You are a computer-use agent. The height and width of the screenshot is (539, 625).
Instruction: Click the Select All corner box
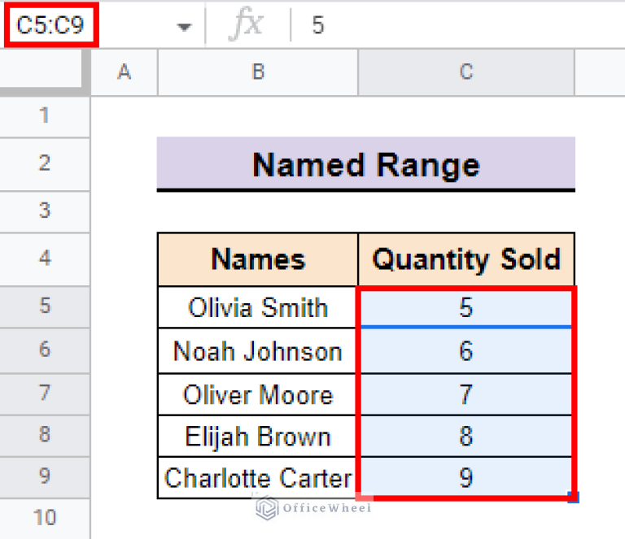pos(44,72)
